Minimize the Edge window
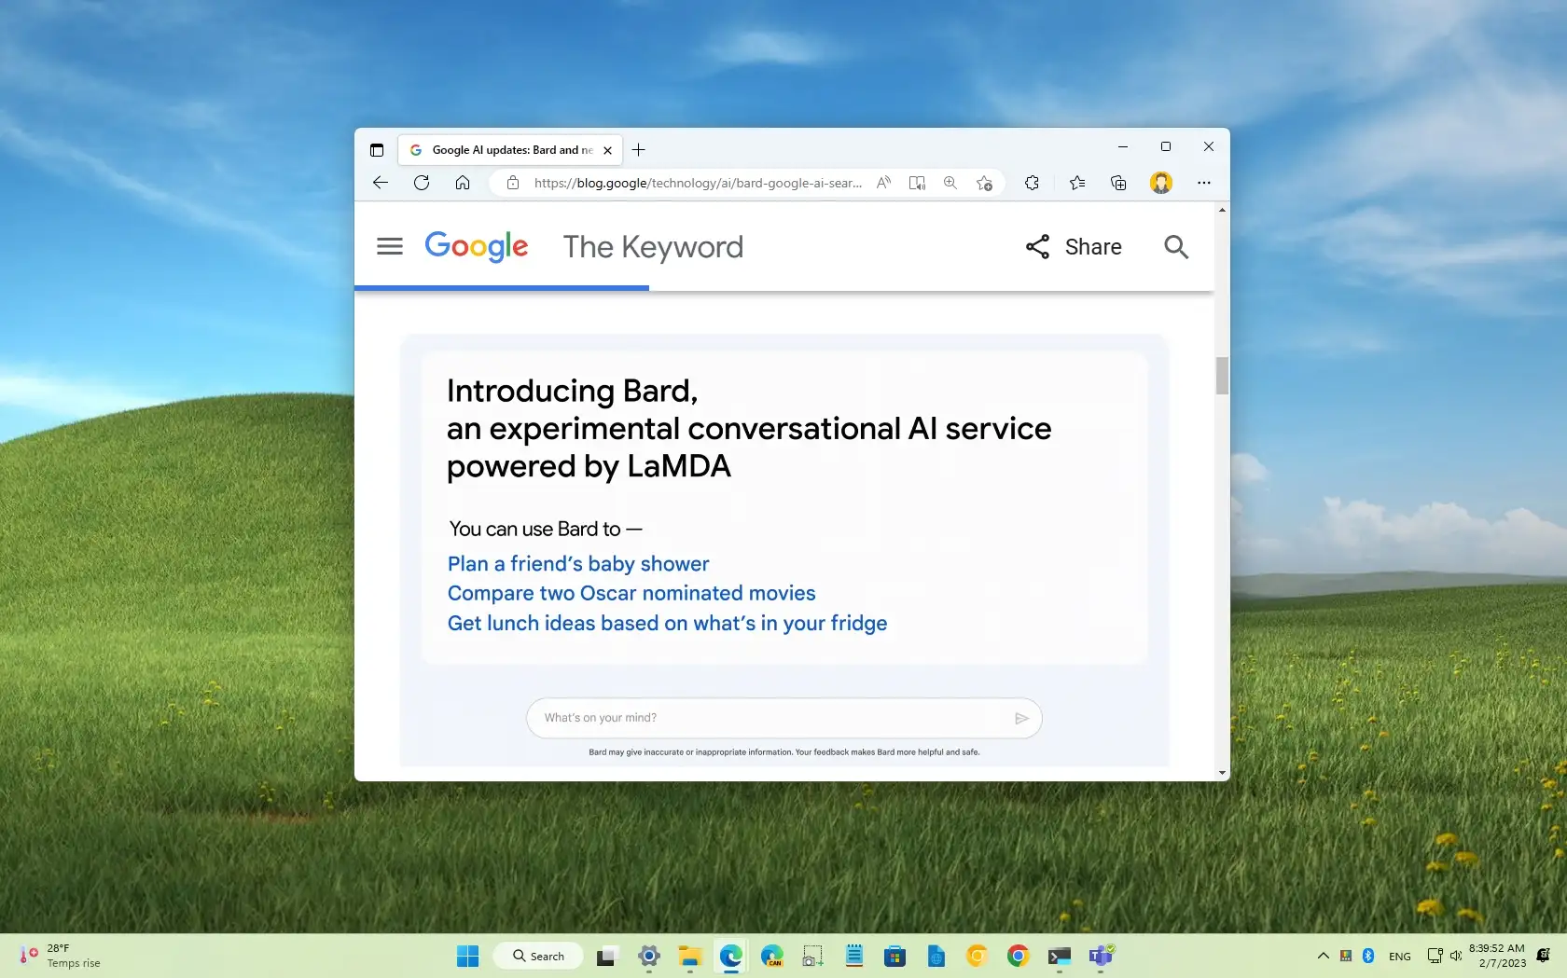Screen dimensions: 1567x978 pos(1123,146)
